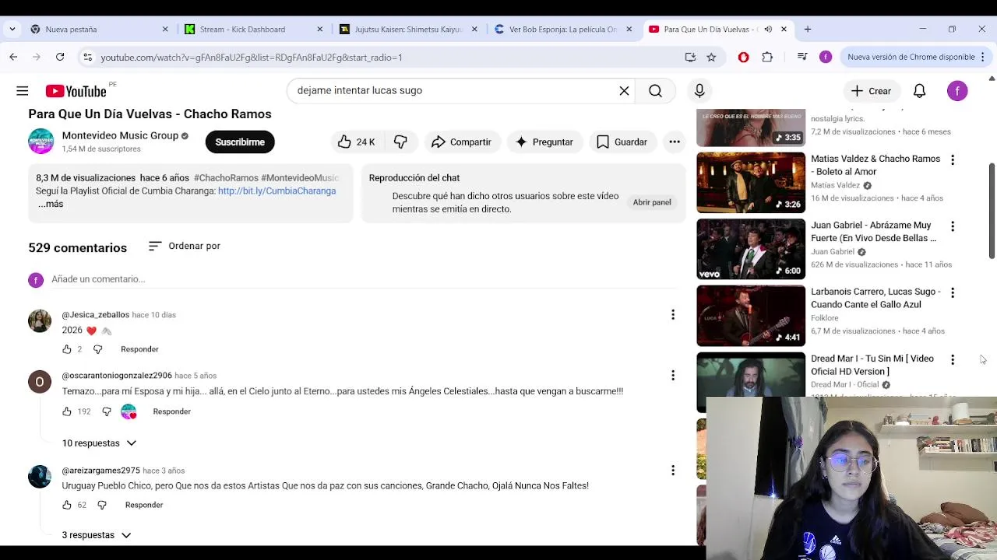This screenshot has width=997, height=560.
Task: Start voice search with the microphone
Action: click(699, 91)
